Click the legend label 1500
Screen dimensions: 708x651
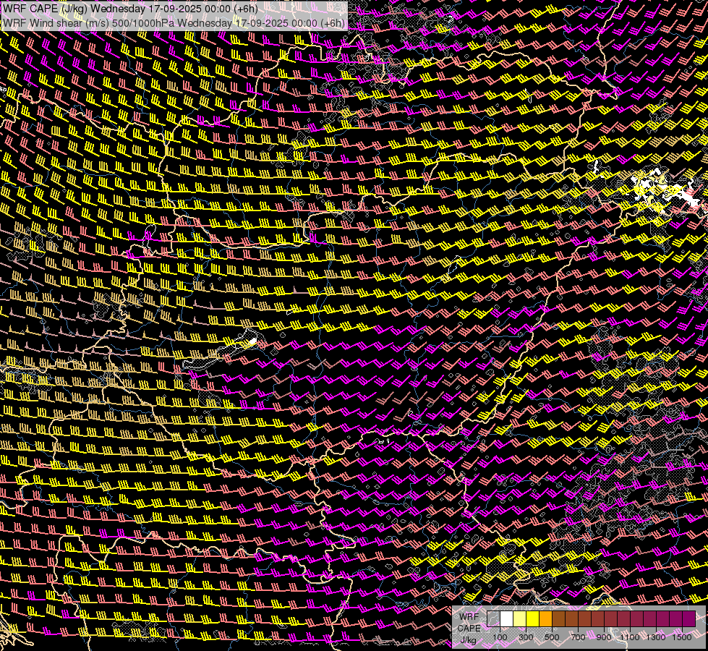(x=682, y=637)
